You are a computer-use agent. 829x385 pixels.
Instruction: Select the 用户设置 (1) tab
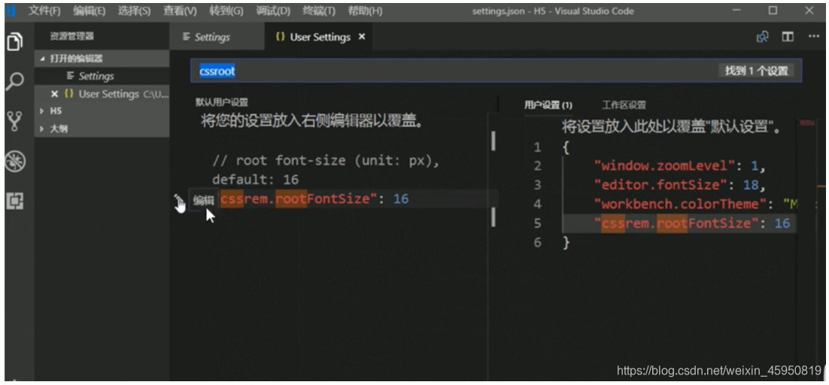point(548,105)
